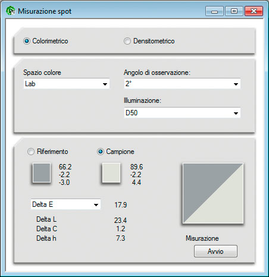The image size is (269, 277).
Task: Expand the Angolo di osservazione dropdown arrow
Action: (x=236, y=84)
